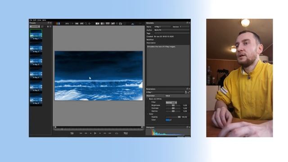Select the pan crosshair tool
Screen dimensions: 288x162
[x=90, y=23]
